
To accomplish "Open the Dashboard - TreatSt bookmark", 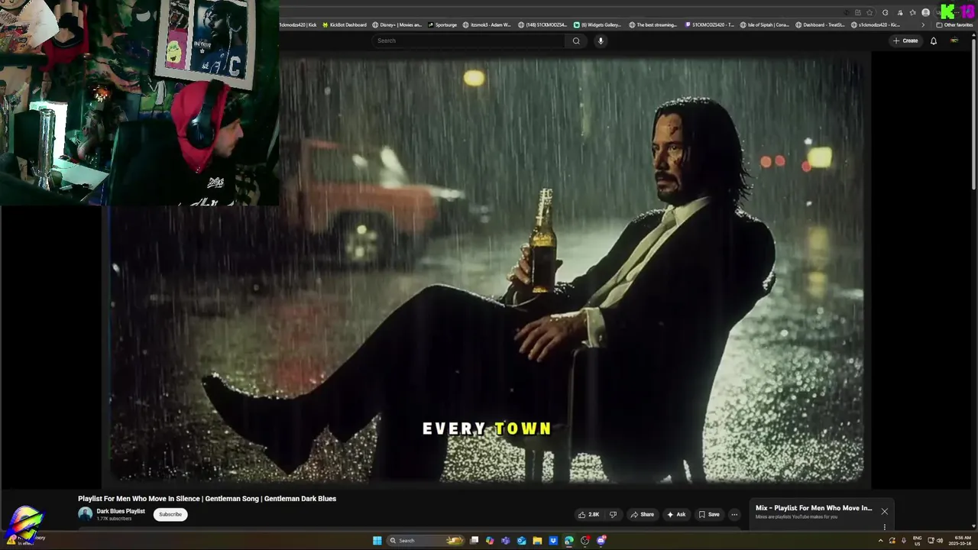I will pos(821,24).
